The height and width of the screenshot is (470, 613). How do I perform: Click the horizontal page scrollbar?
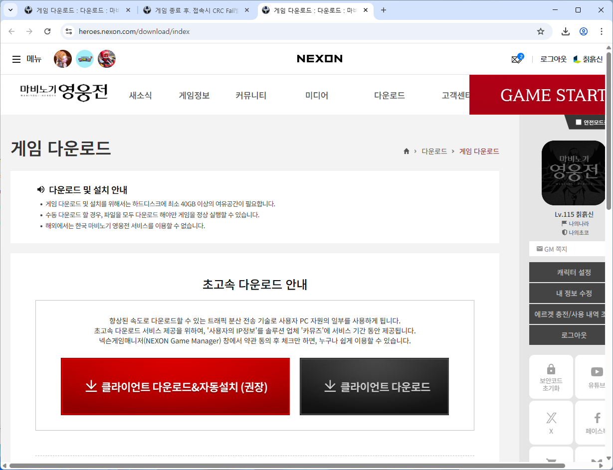(287, 466)
